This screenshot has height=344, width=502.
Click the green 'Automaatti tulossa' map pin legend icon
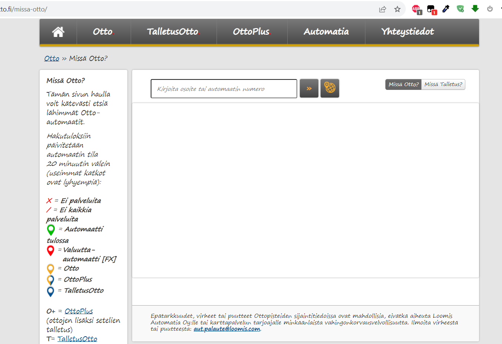pos(51,229)
